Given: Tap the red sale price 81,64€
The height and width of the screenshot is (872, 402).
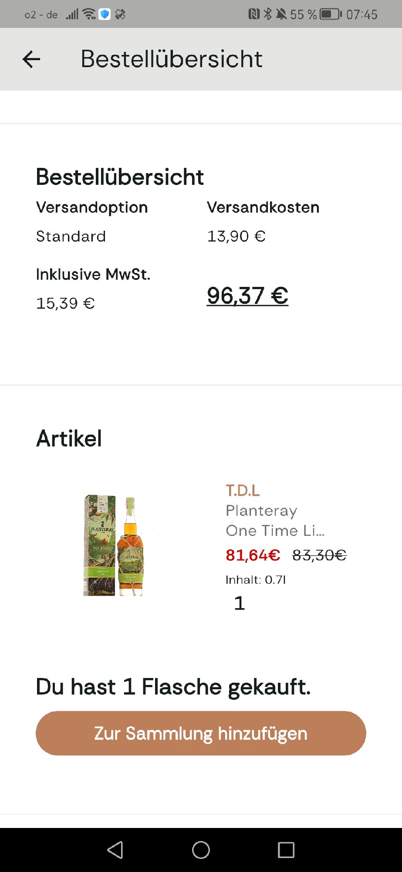Looking at the screenshot, I should (253, 555).
